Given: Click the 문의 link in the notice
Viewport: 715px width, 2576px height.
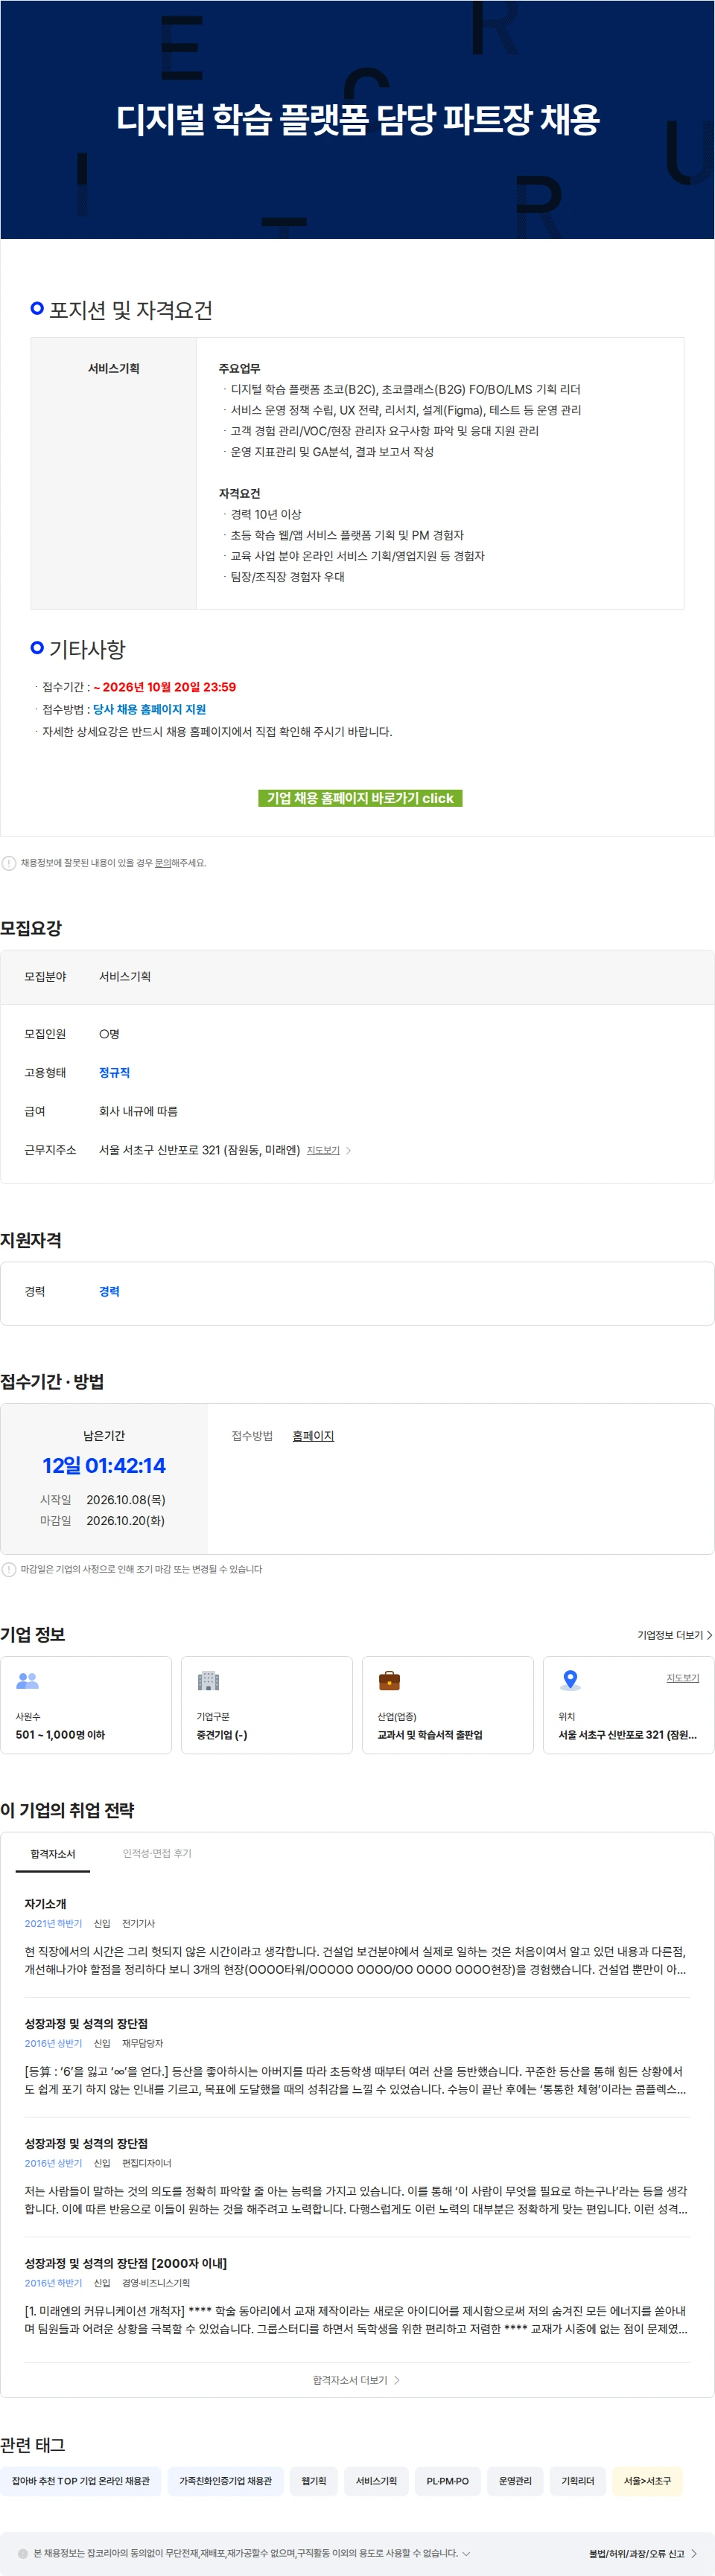Looking at the screenshot, I should click(x=162, y=863).
